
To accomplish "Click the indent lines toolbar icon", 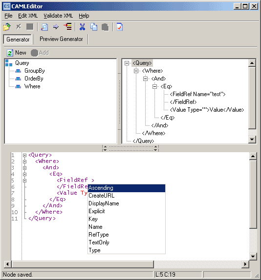I will pos(67,27).
